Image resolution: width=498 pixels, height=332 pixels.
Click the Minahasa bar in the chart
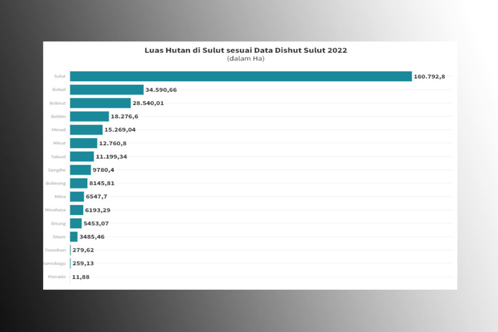(x=76, y=210)
